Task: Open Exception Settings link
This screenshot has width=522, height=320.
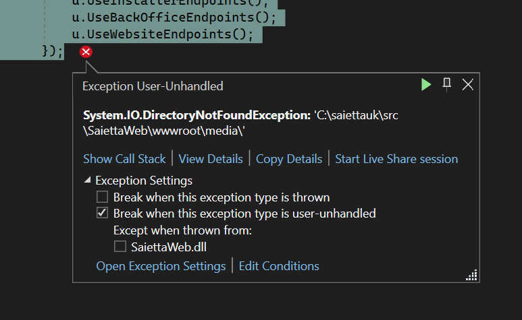Action: pyautogui.click(x=161, y=266)
